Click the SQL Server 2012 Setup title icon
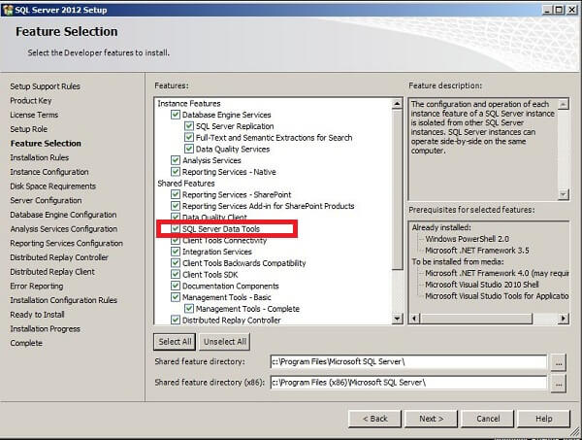Viewport: 582px width, 440px height. coord(8,10)
